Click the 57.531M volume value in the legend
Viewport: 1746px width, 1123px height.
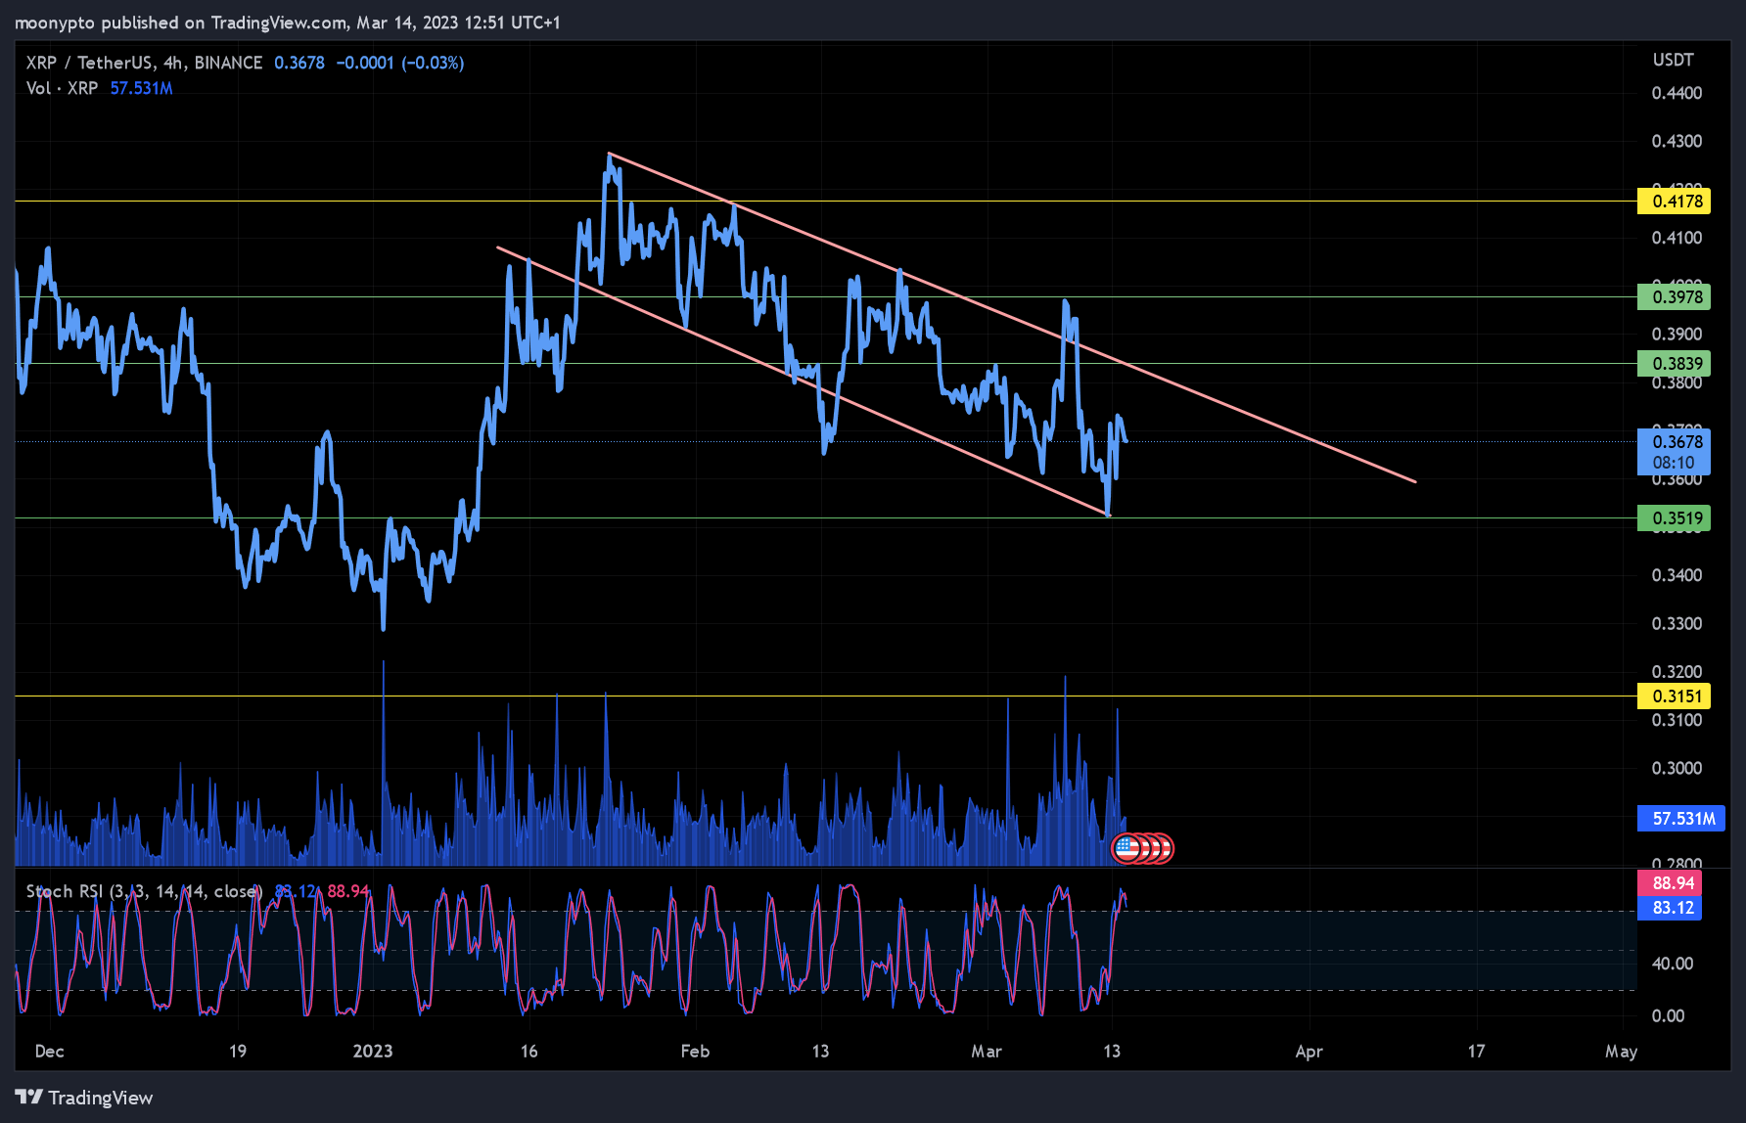click(141, 88)
